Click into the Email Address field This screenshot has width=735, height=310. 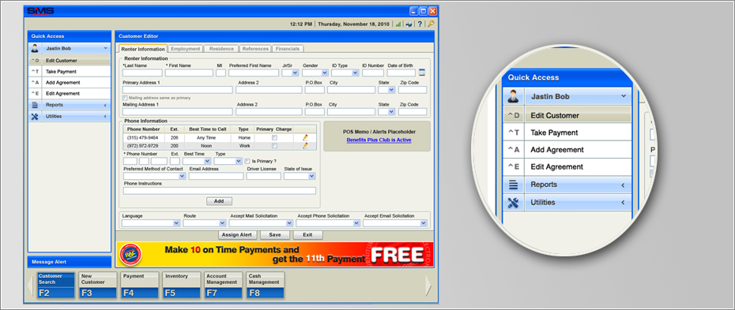point(216,176)
